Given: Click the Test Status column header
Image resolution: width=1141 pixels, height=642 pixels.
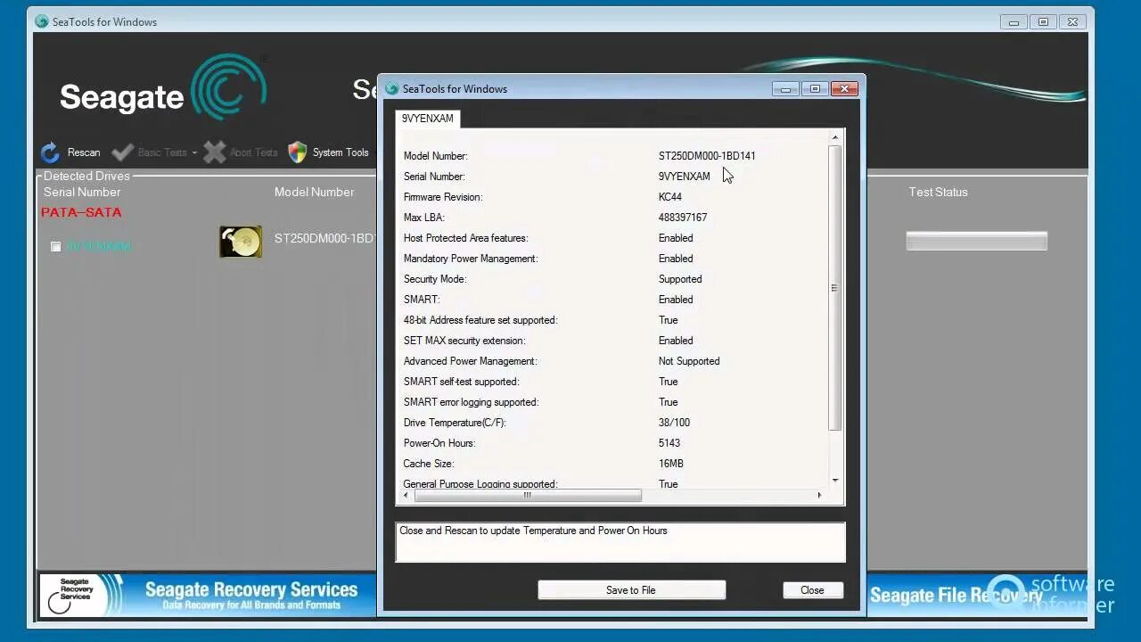Looking at the screenshot, I should coord(938,192).
